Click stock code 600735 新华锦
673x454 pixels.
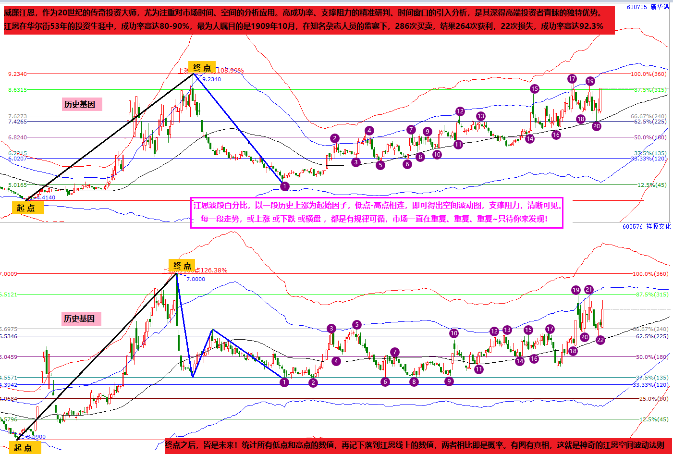pos(648,7)
